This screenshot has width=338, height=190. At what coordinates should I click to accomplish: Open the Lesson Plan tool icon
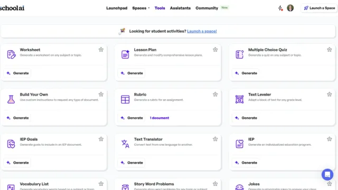pyautogui.click(x=125, y=54)
